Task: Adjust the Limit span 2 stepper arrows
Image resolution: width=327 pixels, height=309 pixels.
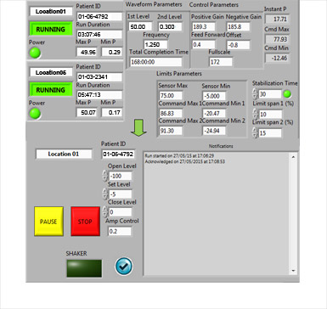Action: click(255, 132)
